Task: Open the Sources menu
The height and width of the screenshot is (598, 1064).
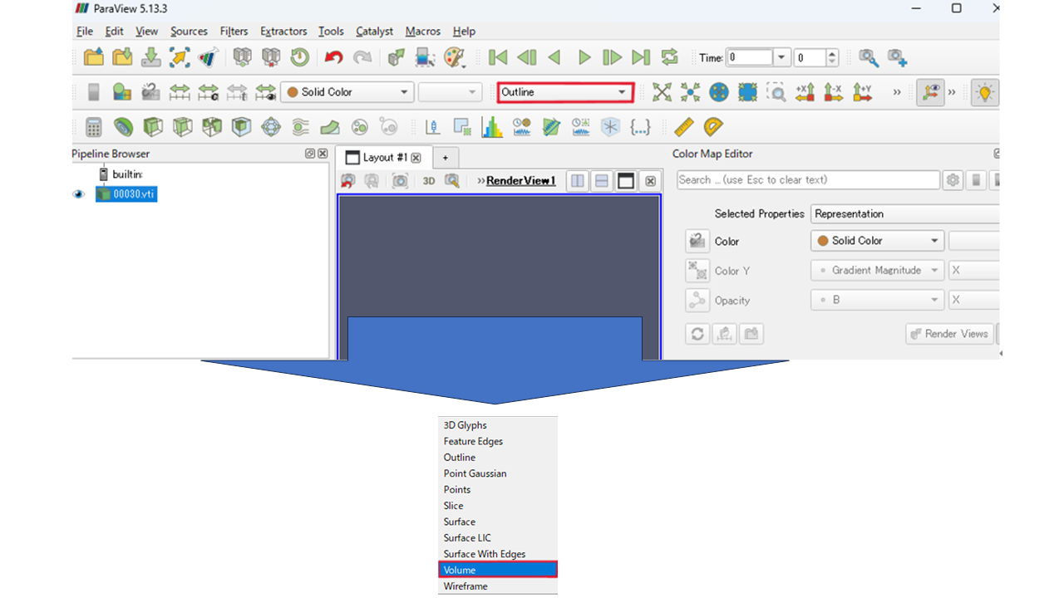Action: pos(189,31)
